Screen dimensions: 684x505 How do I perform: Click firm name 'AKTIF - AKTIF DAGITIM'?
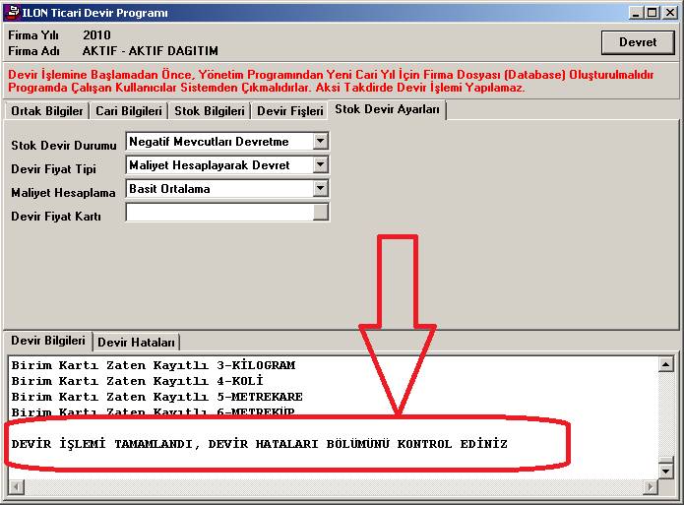150,51
